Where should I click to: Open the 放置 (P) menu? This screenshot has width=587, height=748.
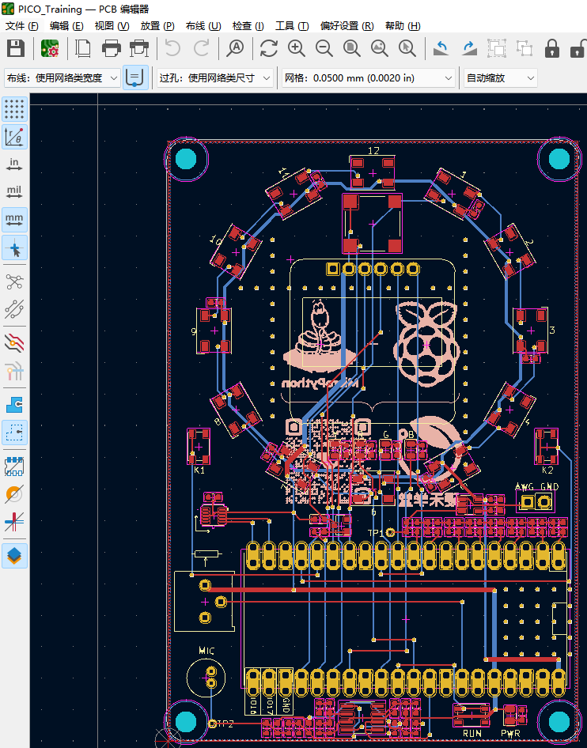click(157, 26)
